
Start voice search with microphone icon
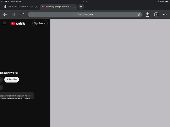pos(139,14)
